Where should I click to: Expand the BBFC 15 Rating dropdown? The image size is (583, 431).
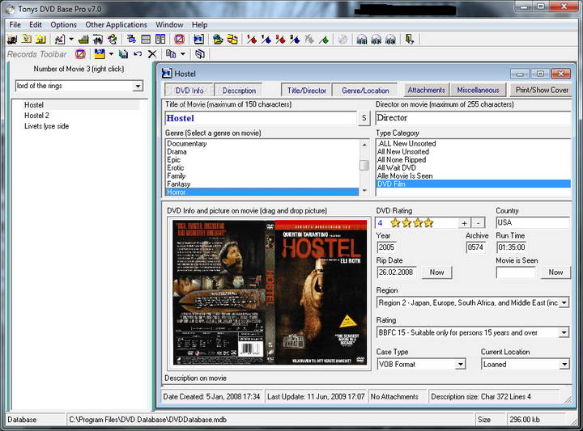[x=564, y=332]
